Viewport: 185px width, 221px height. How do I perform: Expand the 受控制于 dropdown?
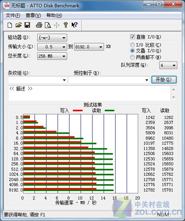point(109,80)
